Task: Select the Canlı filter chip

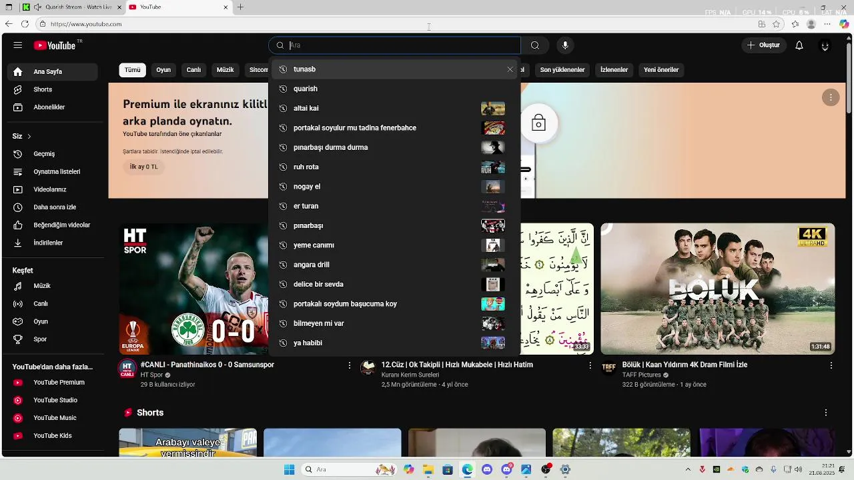Action: tap(193, 70)
